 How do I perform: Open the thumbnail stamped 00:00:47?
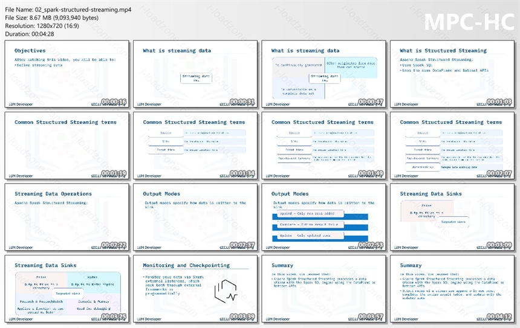point(323,74)
